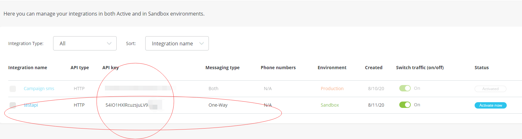Viewport: 522px width, 139px height.
Task: Toggle traffic switch for Campaign sms row
Action: pos(405,88)
